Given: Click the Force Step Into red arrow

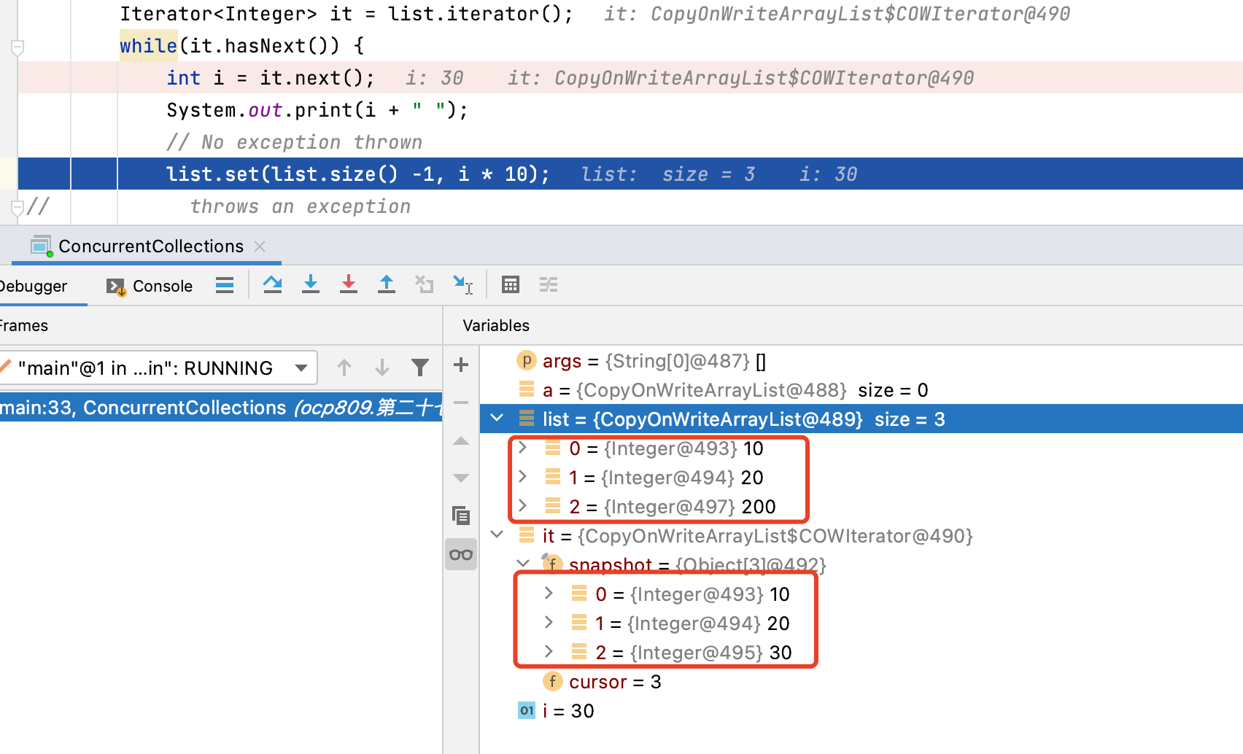Looking at the screenshot, I should point(349,284).
